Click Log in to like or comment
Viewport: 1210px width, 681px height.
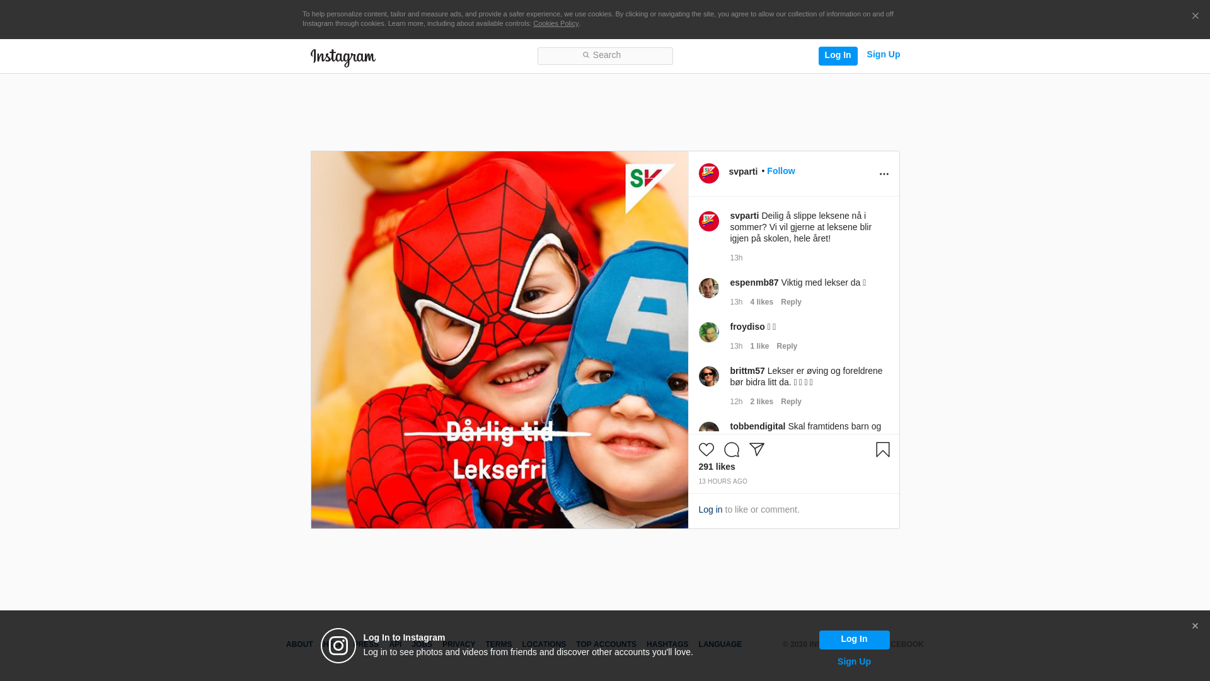click(x=710, y=509)
